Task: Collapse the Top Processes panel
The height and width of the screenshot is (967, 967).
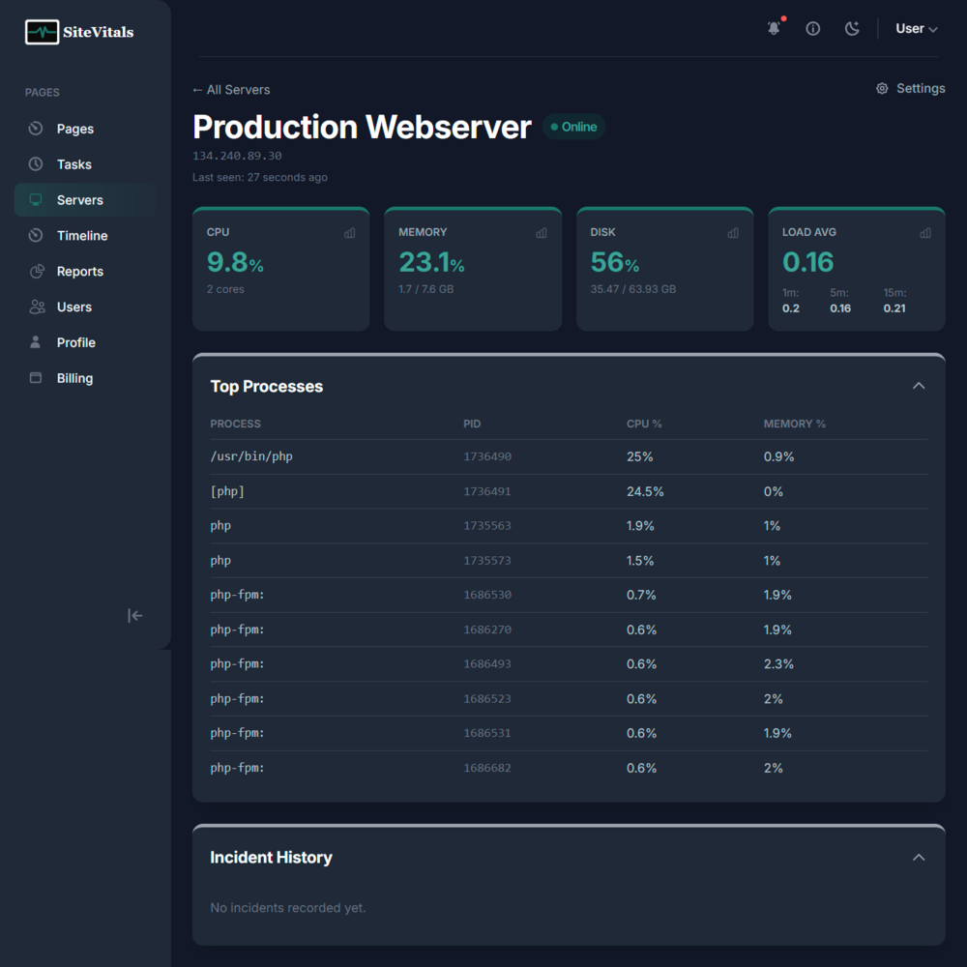Action: (x=919, y=385)
